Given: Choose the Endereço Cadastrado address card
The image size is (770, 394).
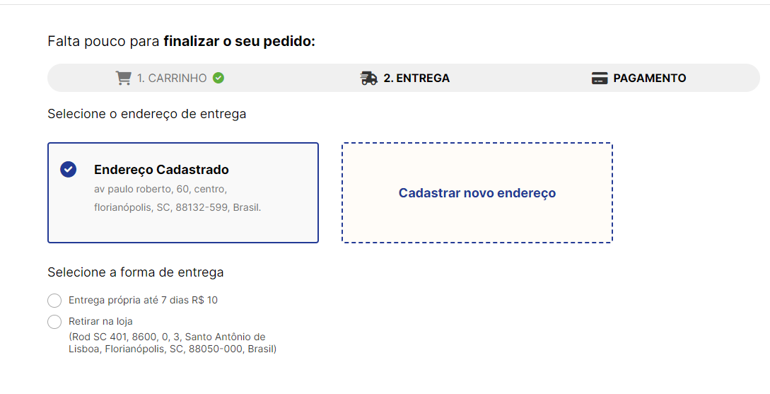Looking at the screenshot, I should [x=183, y=192].
